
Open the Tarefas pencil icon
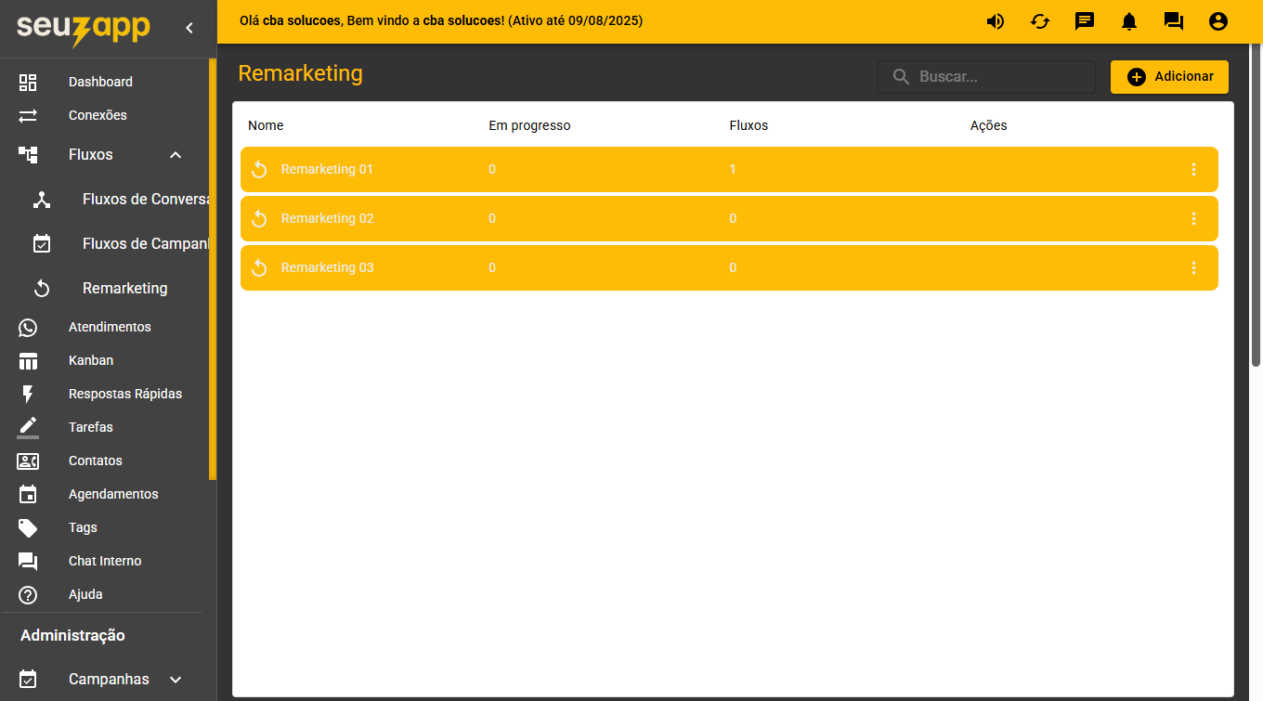28,427
